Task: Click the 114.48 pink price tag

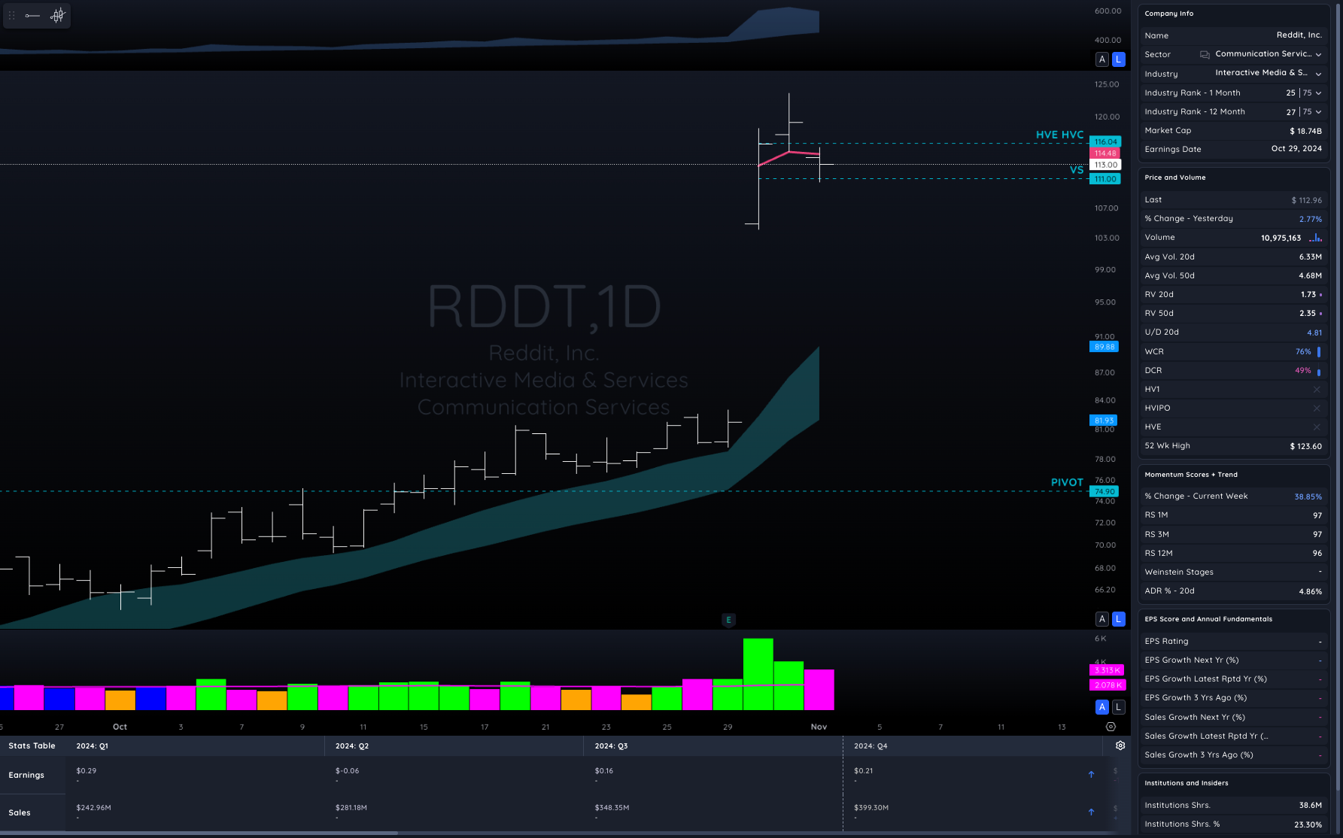Action: click(1105, 153)
